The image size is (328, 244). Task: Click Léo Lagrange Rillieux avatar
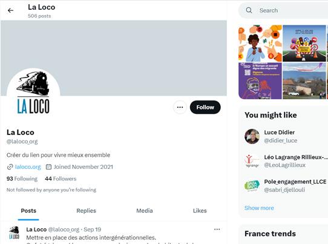tap(252, 161)
